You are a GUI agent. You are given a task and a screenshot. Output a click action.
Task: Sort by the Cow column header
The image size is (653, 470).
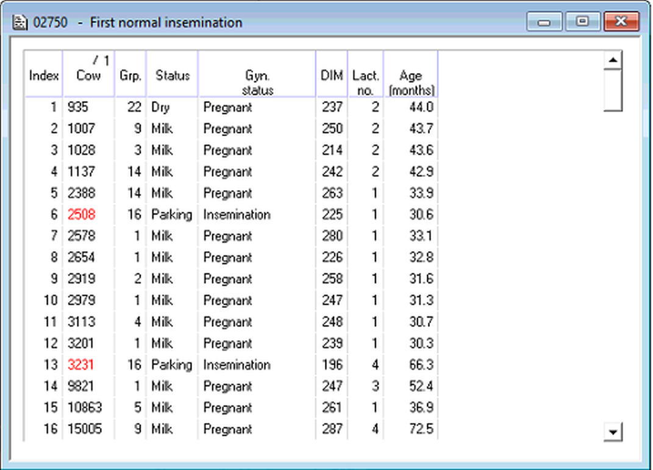pos(88,75)
